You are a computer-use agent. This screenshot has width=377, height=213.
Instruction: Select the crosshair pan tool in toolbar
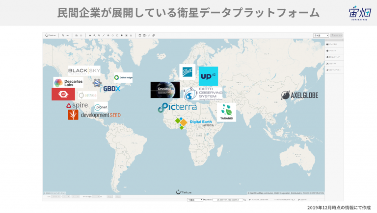coord(90,35)
